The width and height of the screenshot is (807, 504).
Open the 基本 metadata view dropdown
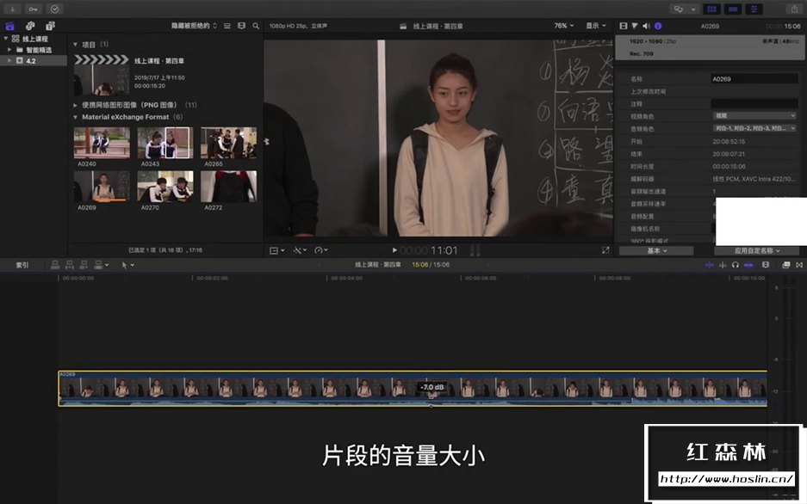pyautogui.click(x=656, y=251)
